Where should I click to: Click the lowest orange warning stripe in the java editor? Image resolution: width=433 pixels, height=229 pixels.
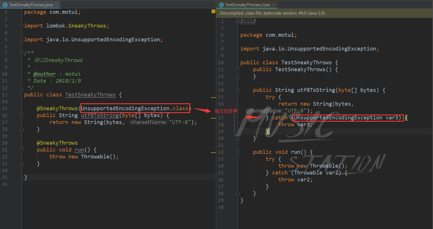(x=213, y=153)
